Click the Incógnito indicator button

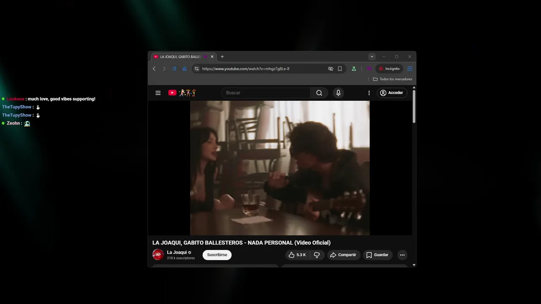[x=389, y=69]
